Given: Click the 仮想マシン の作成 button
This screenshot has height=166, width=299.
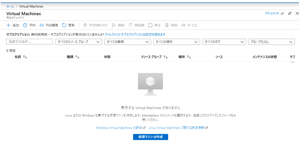Looking at the screenshot, I should pyautogui.click(x=150, y=137).
